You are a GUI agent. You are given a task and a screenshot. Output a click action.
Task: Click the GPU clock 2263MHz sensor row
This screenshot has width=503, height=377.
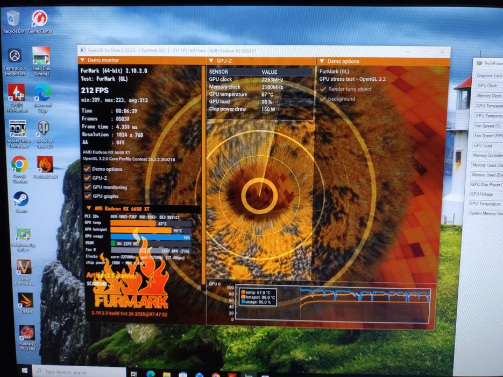point(260,79)
